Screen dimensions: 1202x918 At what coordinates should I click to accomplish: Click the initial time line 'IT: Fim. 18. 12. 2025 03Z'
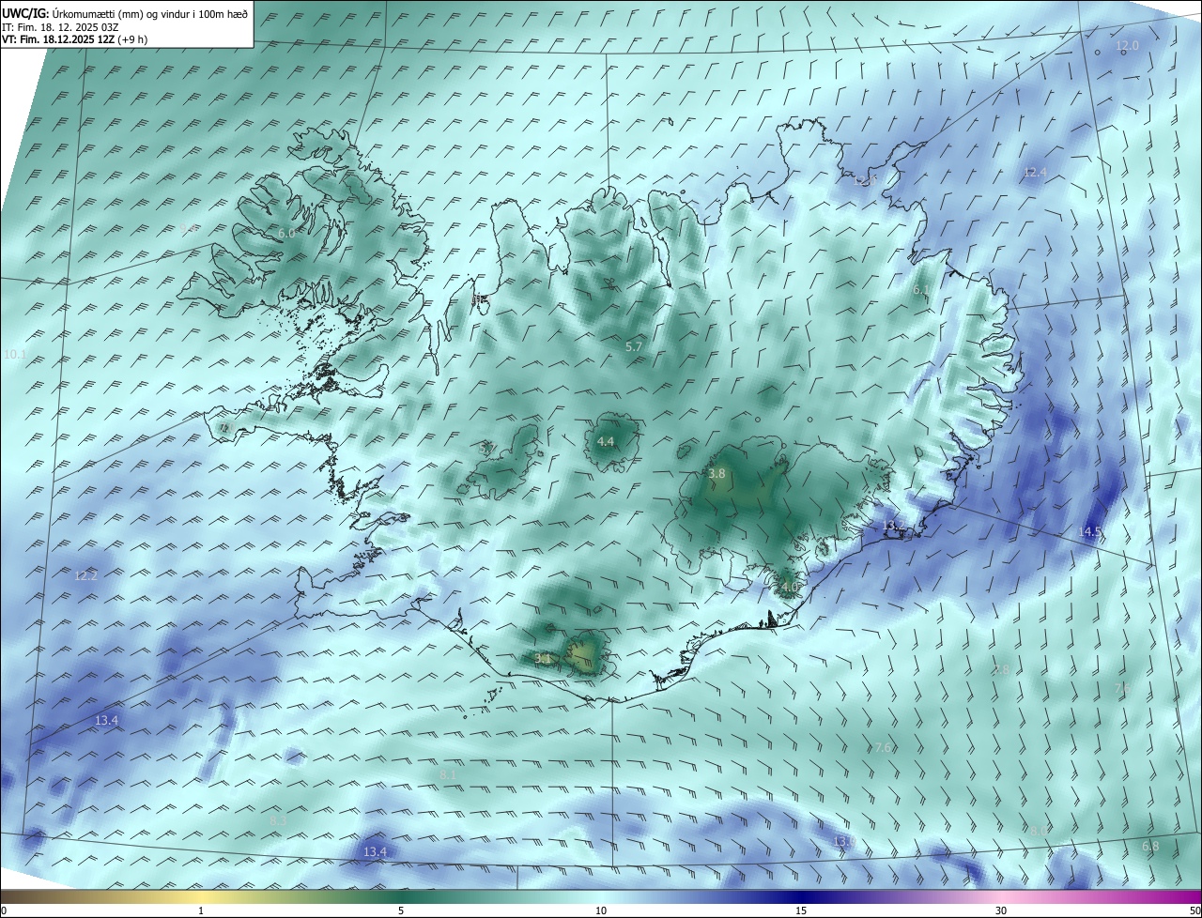tap(58, 27)
